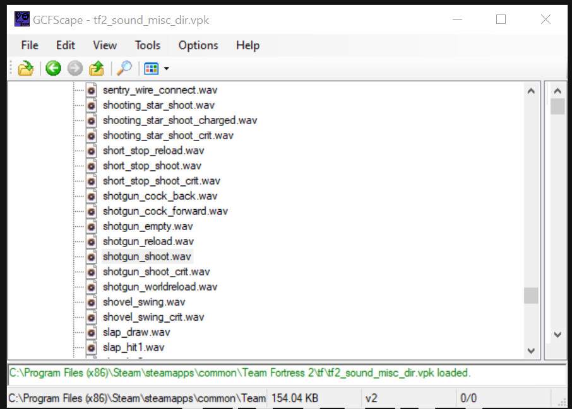This screenshot has height=409, width=572.
Task: Select shovel_swing_crit.wav in the list
Action: 153,317
